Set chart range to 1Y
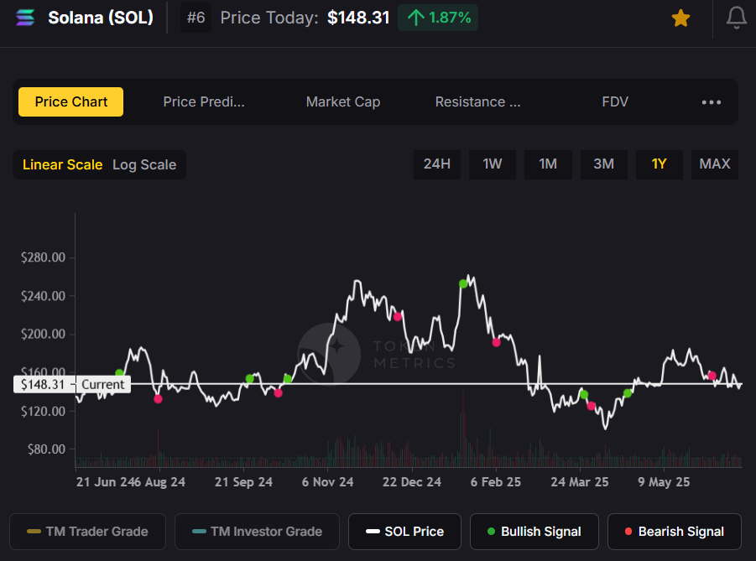Image resolution: width=756 pixels, height=561 pixels. coord(660,164)
